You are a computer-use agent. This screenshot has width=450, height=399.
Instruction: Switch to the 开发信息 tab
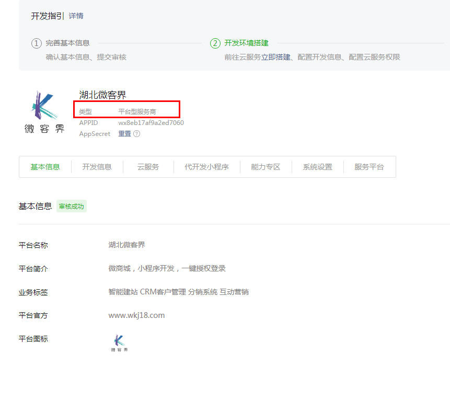[97, 167]
